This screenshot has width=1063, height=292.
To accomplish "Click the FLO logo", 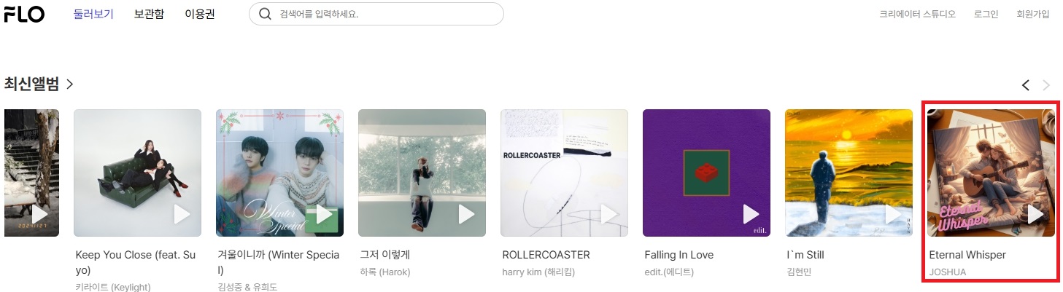I will click(24, 14).
